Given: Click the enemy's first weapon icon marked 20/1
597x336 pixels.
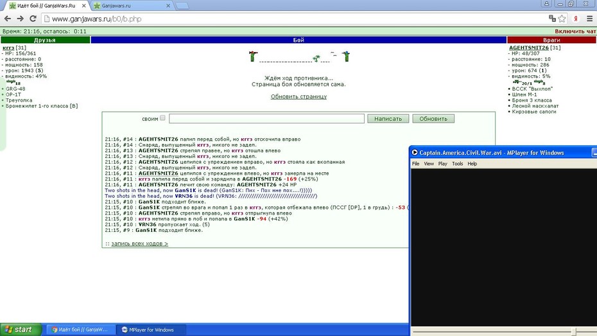Looking at the screenshot, I should point(517,82).
